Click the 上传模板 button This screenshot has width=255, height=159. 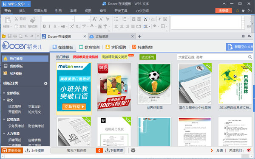click(35, 151)
